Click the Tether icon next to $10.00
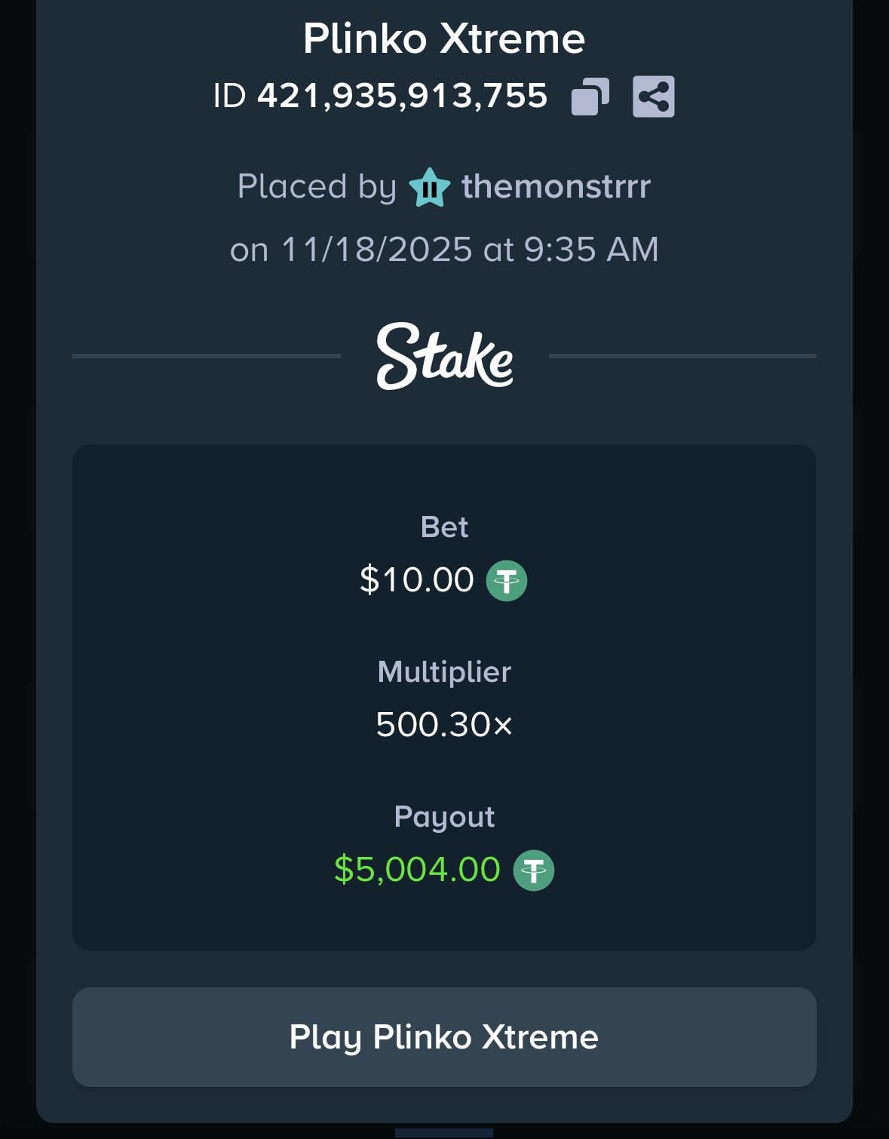 506,581
